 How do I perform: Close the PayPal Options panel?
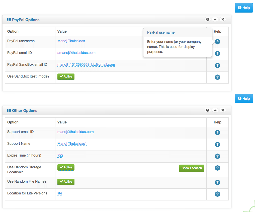[223, 19]
